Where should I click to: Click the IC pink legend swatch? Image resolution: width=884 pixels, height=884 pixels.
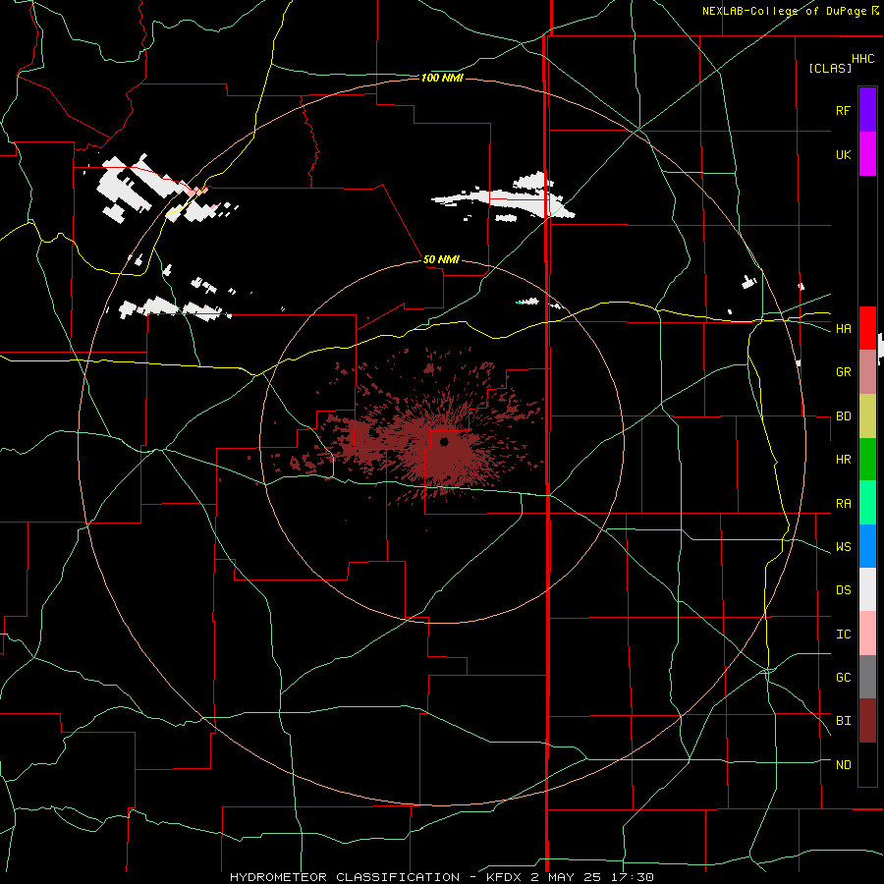click(x=867, y=634)
